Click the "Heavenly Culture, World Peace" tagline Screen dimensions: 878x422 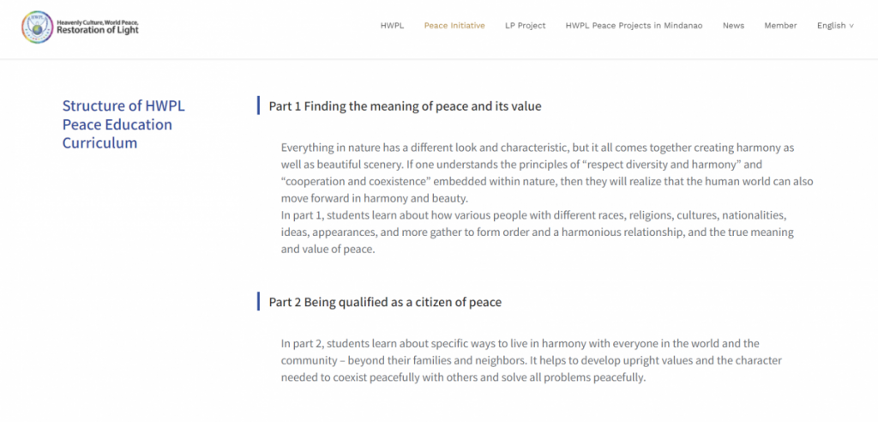click(x=97, y=21)
